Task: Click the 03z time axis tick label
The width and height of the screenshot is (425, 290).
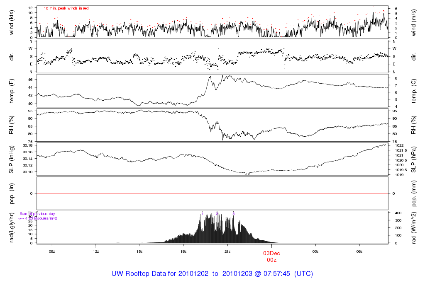Action: click(x=315, y=251)
